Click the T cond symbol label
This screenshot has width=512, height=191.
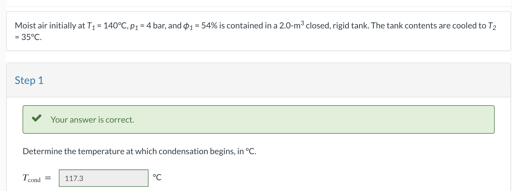click(31, 178)
